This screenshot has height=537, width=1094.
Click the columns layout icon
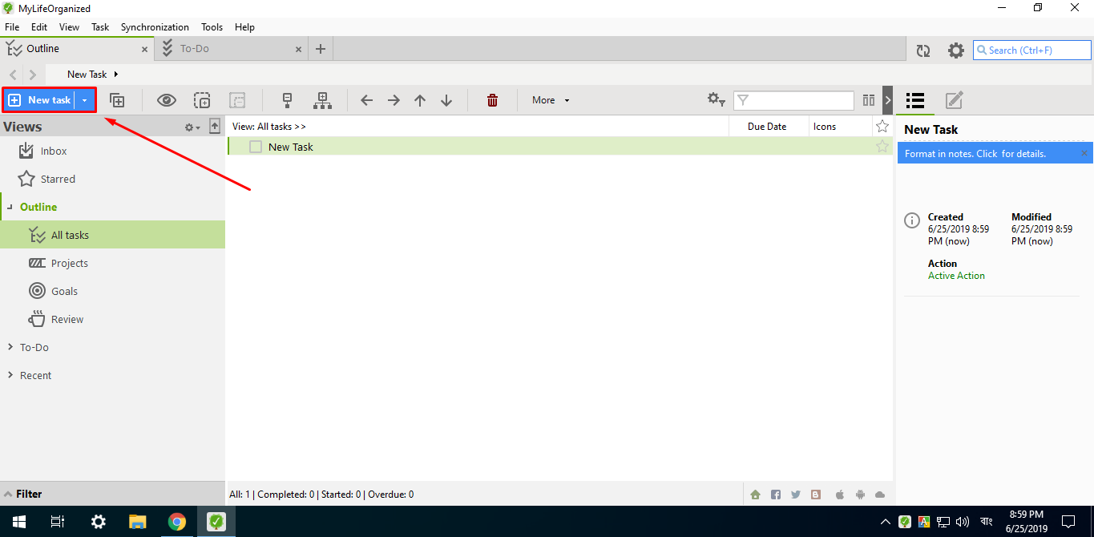(x=869, y=100)
